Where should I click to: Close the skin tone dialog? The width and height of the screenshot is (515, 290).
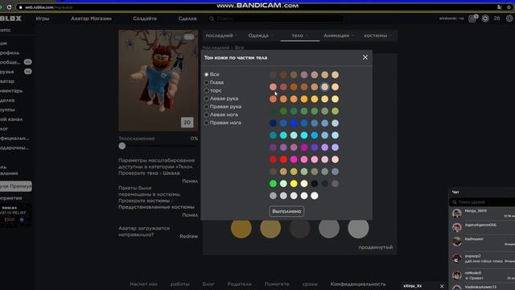tap(365, 57)
